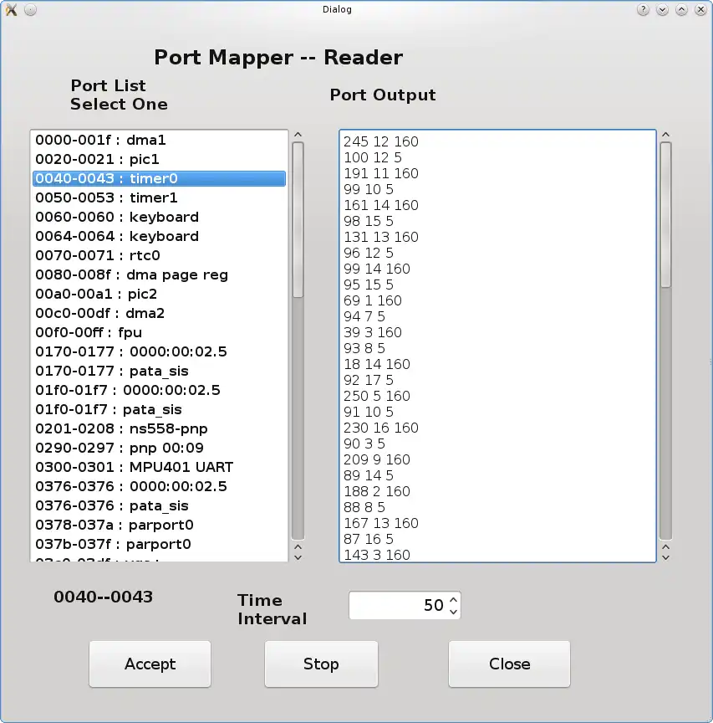Click output line 209 9 160
The image size is (713, 723).
coord(377,459)
